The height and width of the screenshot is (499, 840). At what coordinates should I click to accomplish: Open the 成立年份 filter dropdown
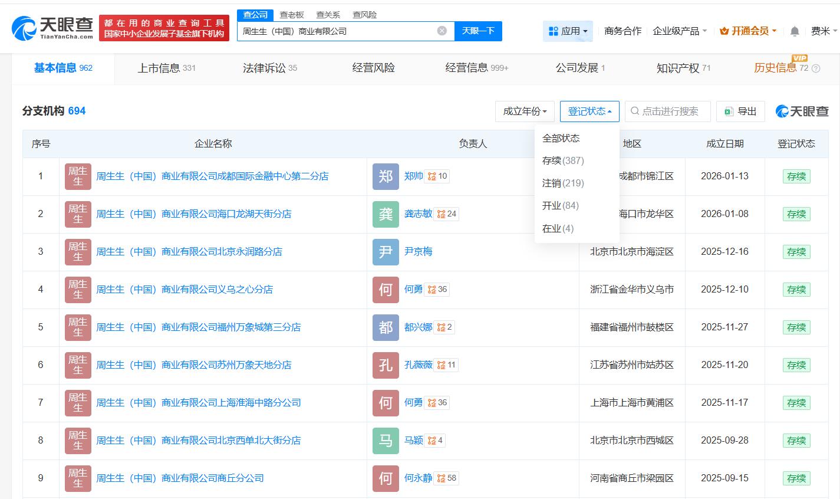click(525, 111)
